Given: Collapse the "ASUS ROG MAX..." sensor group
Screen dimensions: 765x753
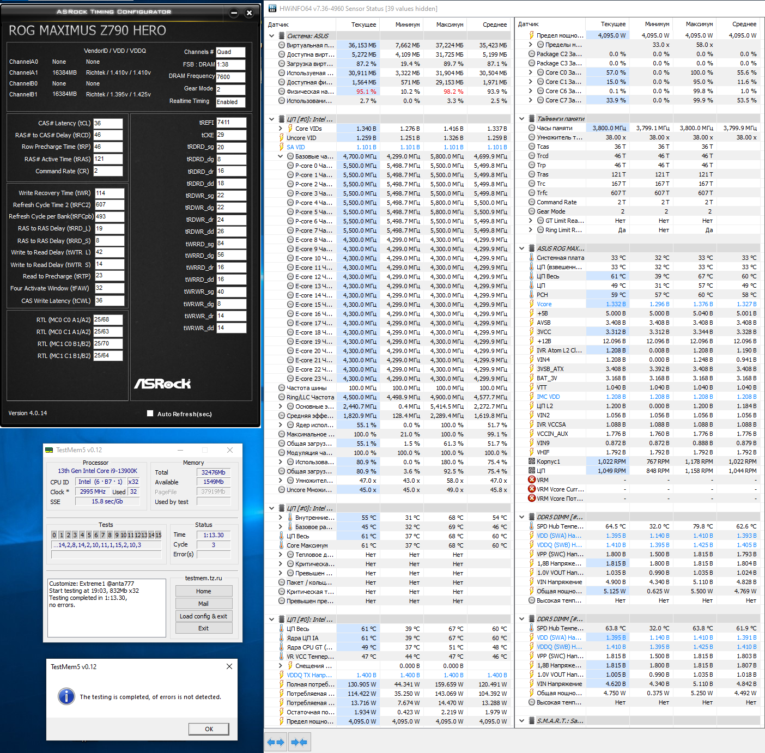Looking at the screenshot, I should pyautogui.click(x=522, y=248).
